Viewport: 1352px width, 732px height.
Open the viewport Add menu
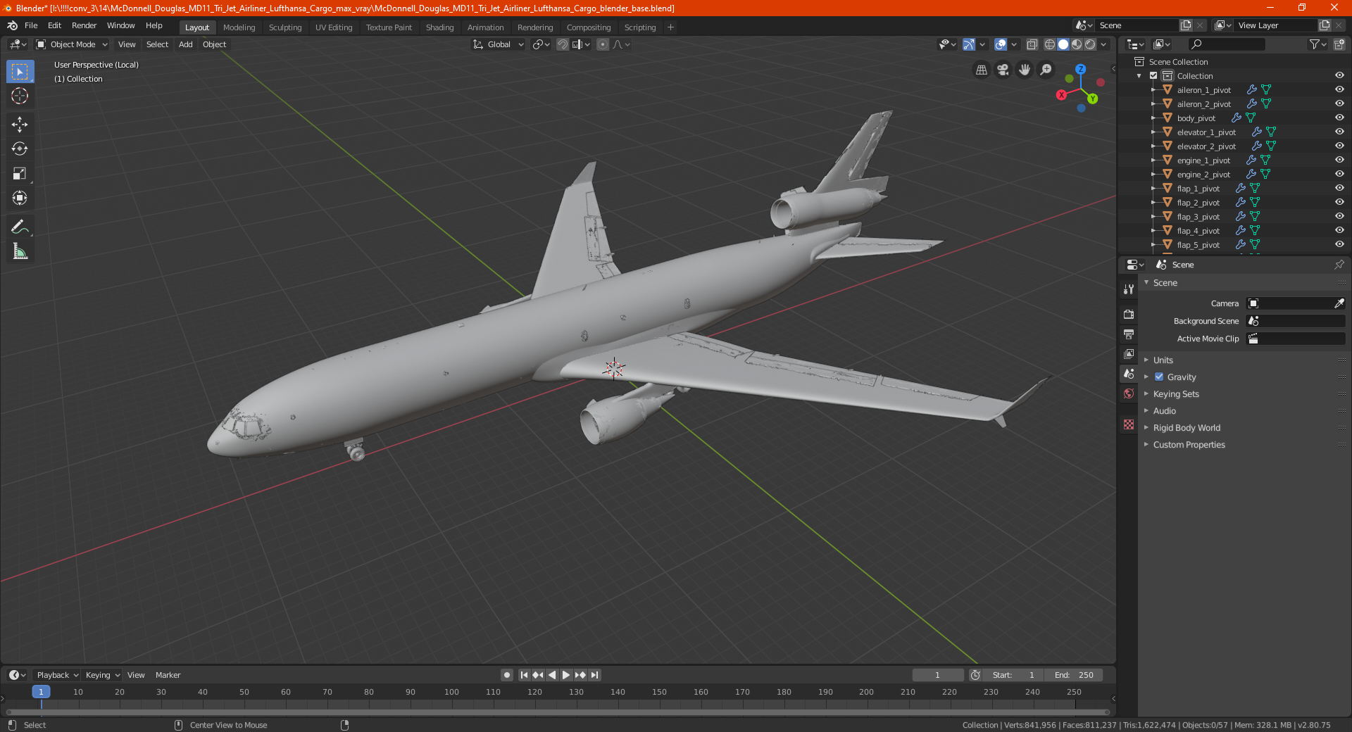coord(186,44)
